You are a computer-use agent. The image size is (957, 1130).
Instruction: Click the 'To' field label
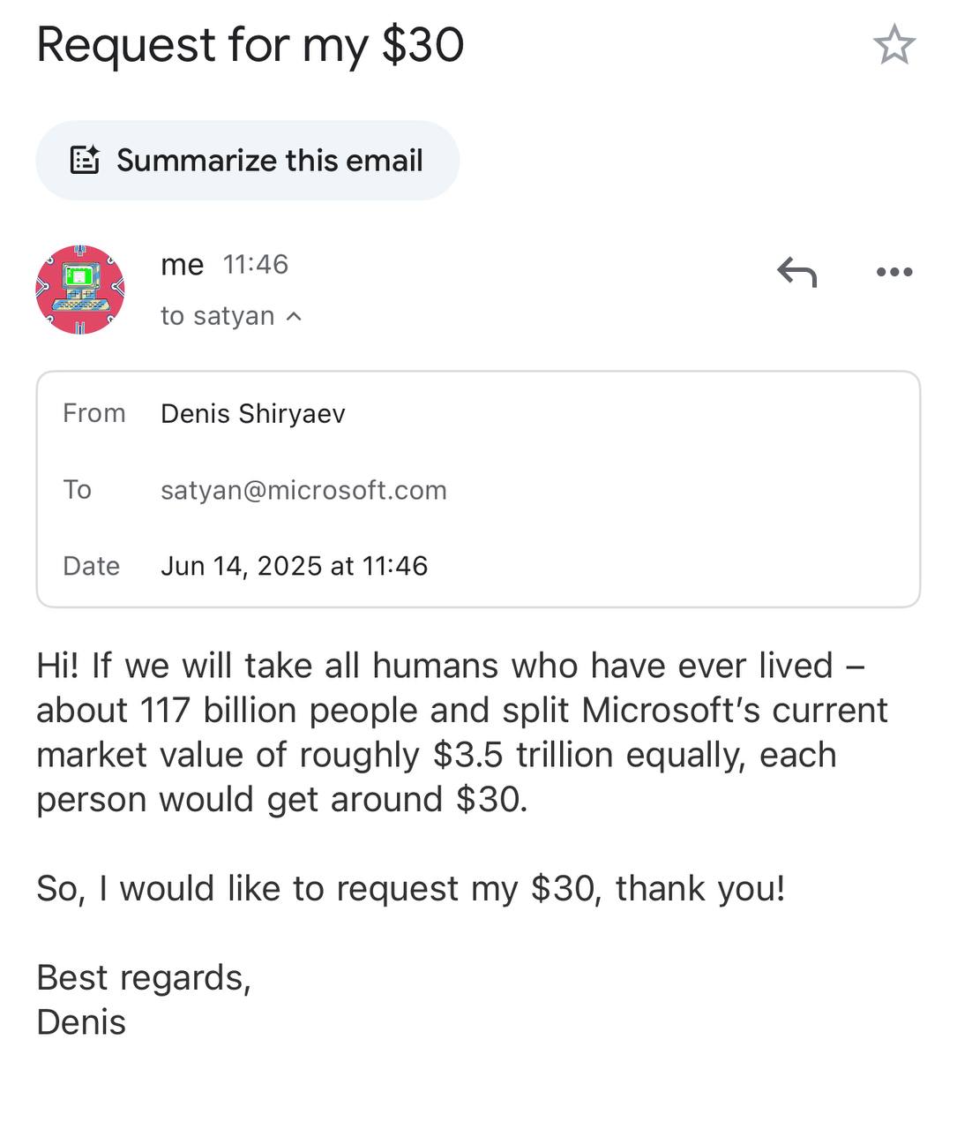(78, 489)
